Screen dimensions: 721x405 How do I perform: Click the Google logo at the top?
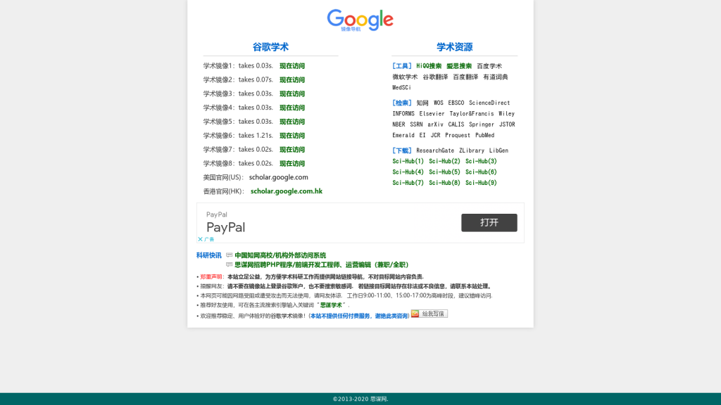click(x=360, y=20)
